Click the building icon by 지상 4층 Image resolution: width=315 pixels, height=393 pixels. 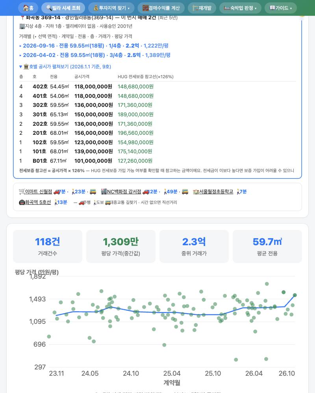click(22, 26)
